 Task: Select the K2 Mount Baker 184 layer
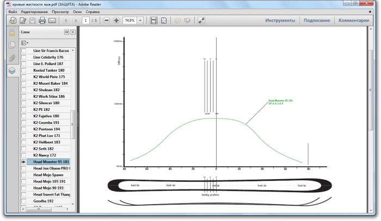point(51,84)
